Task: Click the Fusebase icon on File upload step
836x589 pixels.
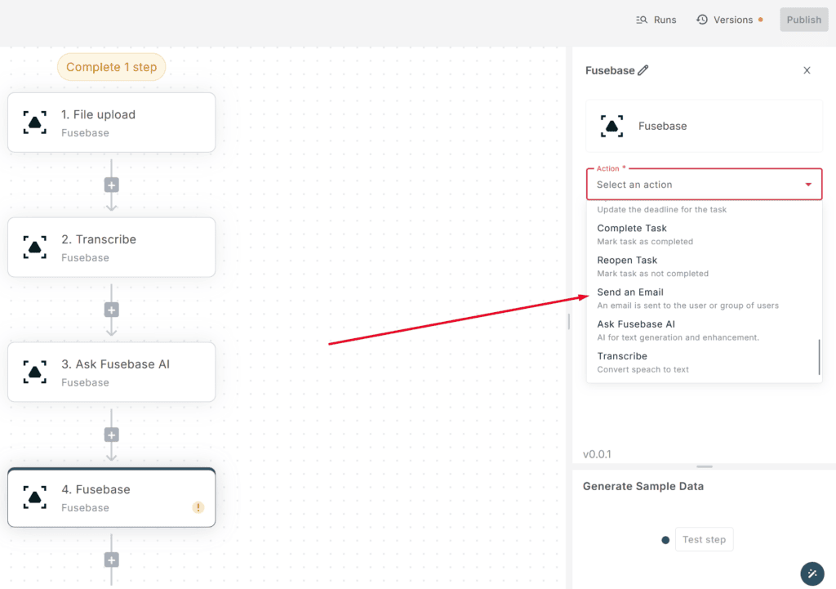Action: click(x=34, y=123)
